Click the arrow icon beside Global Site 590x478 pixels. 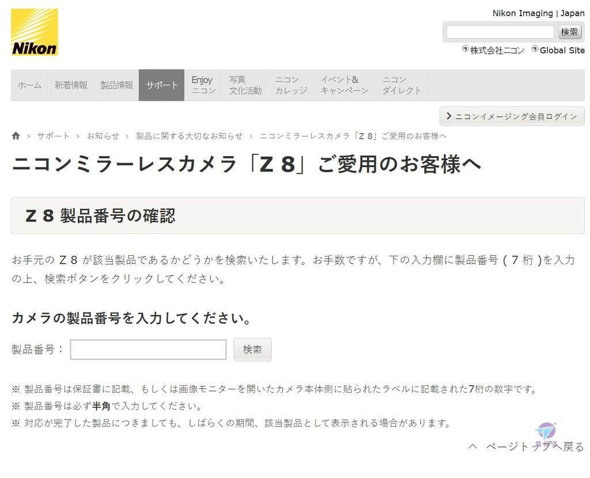click(x=535, y=49)
